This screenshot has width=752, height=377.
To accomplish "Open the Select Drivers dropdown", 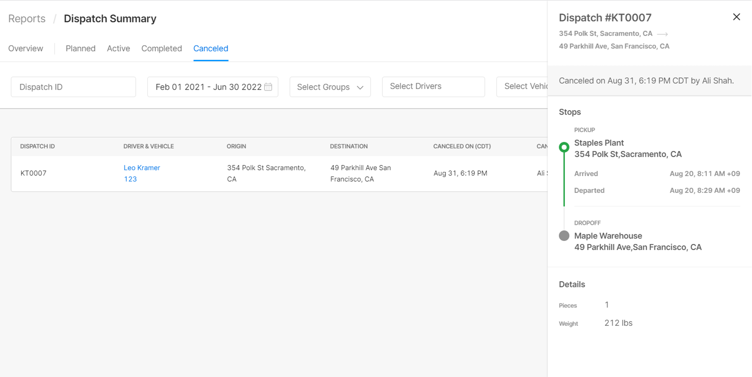I will 433,86.
